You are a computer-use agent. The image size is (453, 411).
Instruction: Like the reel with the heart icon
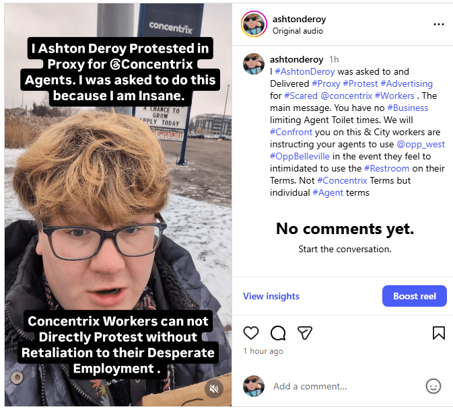pos(251,333)
